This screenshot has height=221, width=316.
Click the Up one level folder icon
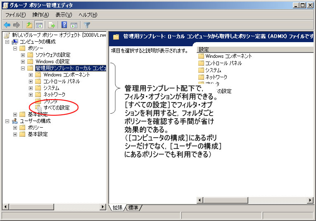(x=29, y=25)
